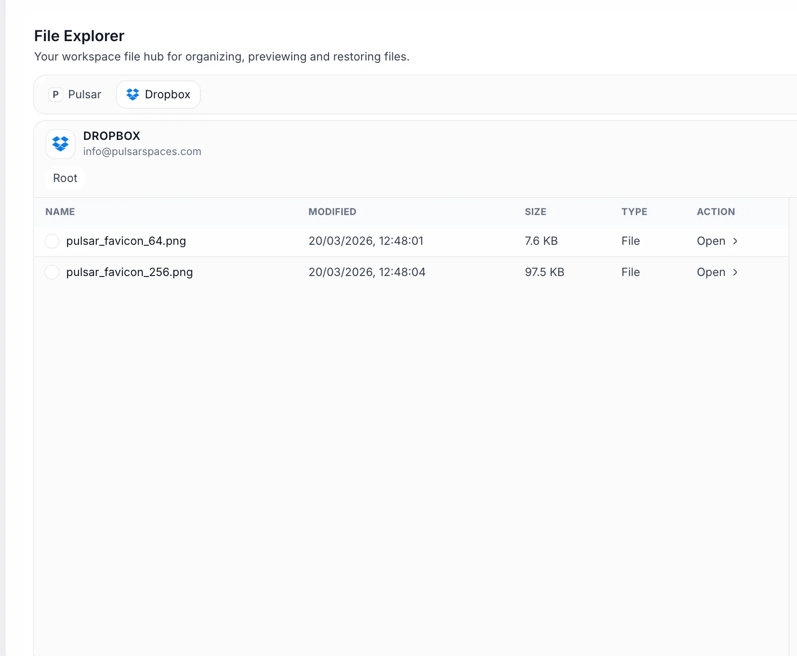Switch to the Pulsar source tab

click(x=76, y=95)
